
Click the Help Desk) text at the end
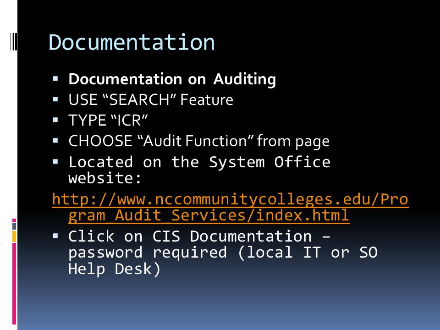[x=115, y=269]
